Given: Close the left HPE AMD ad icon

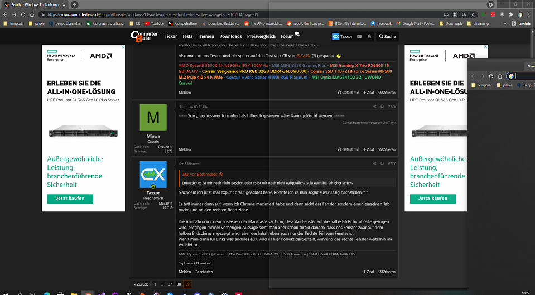Looking at the screenshot, I should pos(123,47).
